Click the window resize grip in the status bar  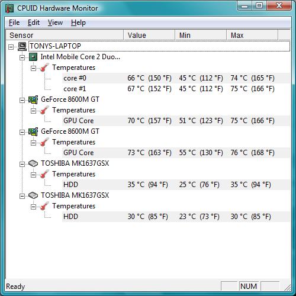click(288, 287)
